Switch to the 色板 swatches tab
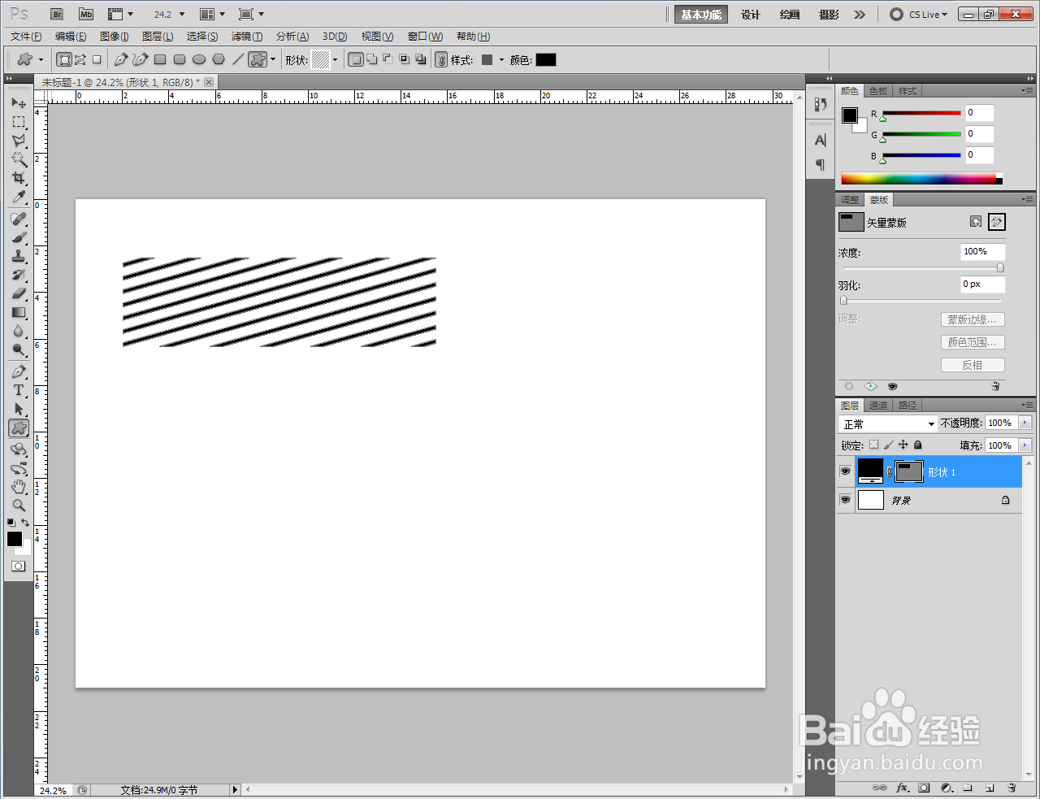This screenshot has height=799, width=1040. [x=878, y=91]
